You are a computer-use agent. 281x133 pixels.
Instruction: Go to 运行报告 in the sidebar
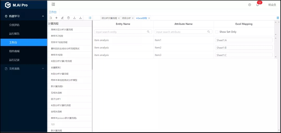(14, 34)
